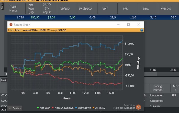Select the -1,68 EV bb/100 cell
The width and height of the screenshot is (179, 113).
pos(92,17)
